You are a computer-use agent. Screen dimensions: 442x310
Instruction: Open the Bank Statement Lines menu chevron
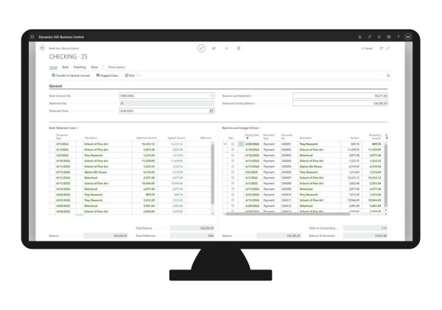point(77,128)
